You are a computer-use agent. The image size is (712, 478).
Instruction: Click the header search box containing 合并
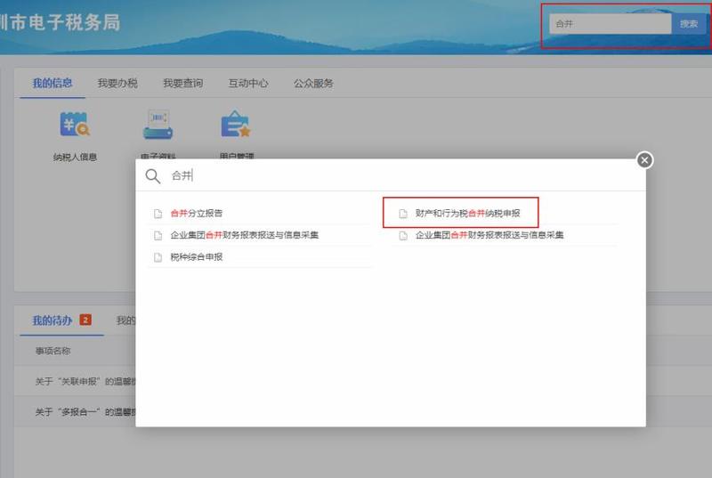point(609,24)
